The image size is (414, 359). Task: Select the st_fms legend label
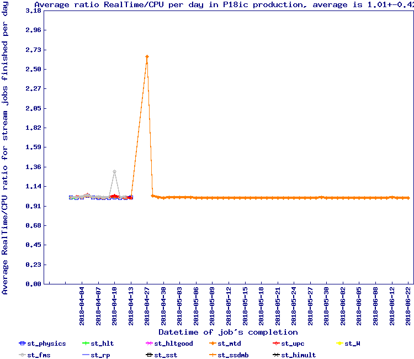click(x=39, y=355)
